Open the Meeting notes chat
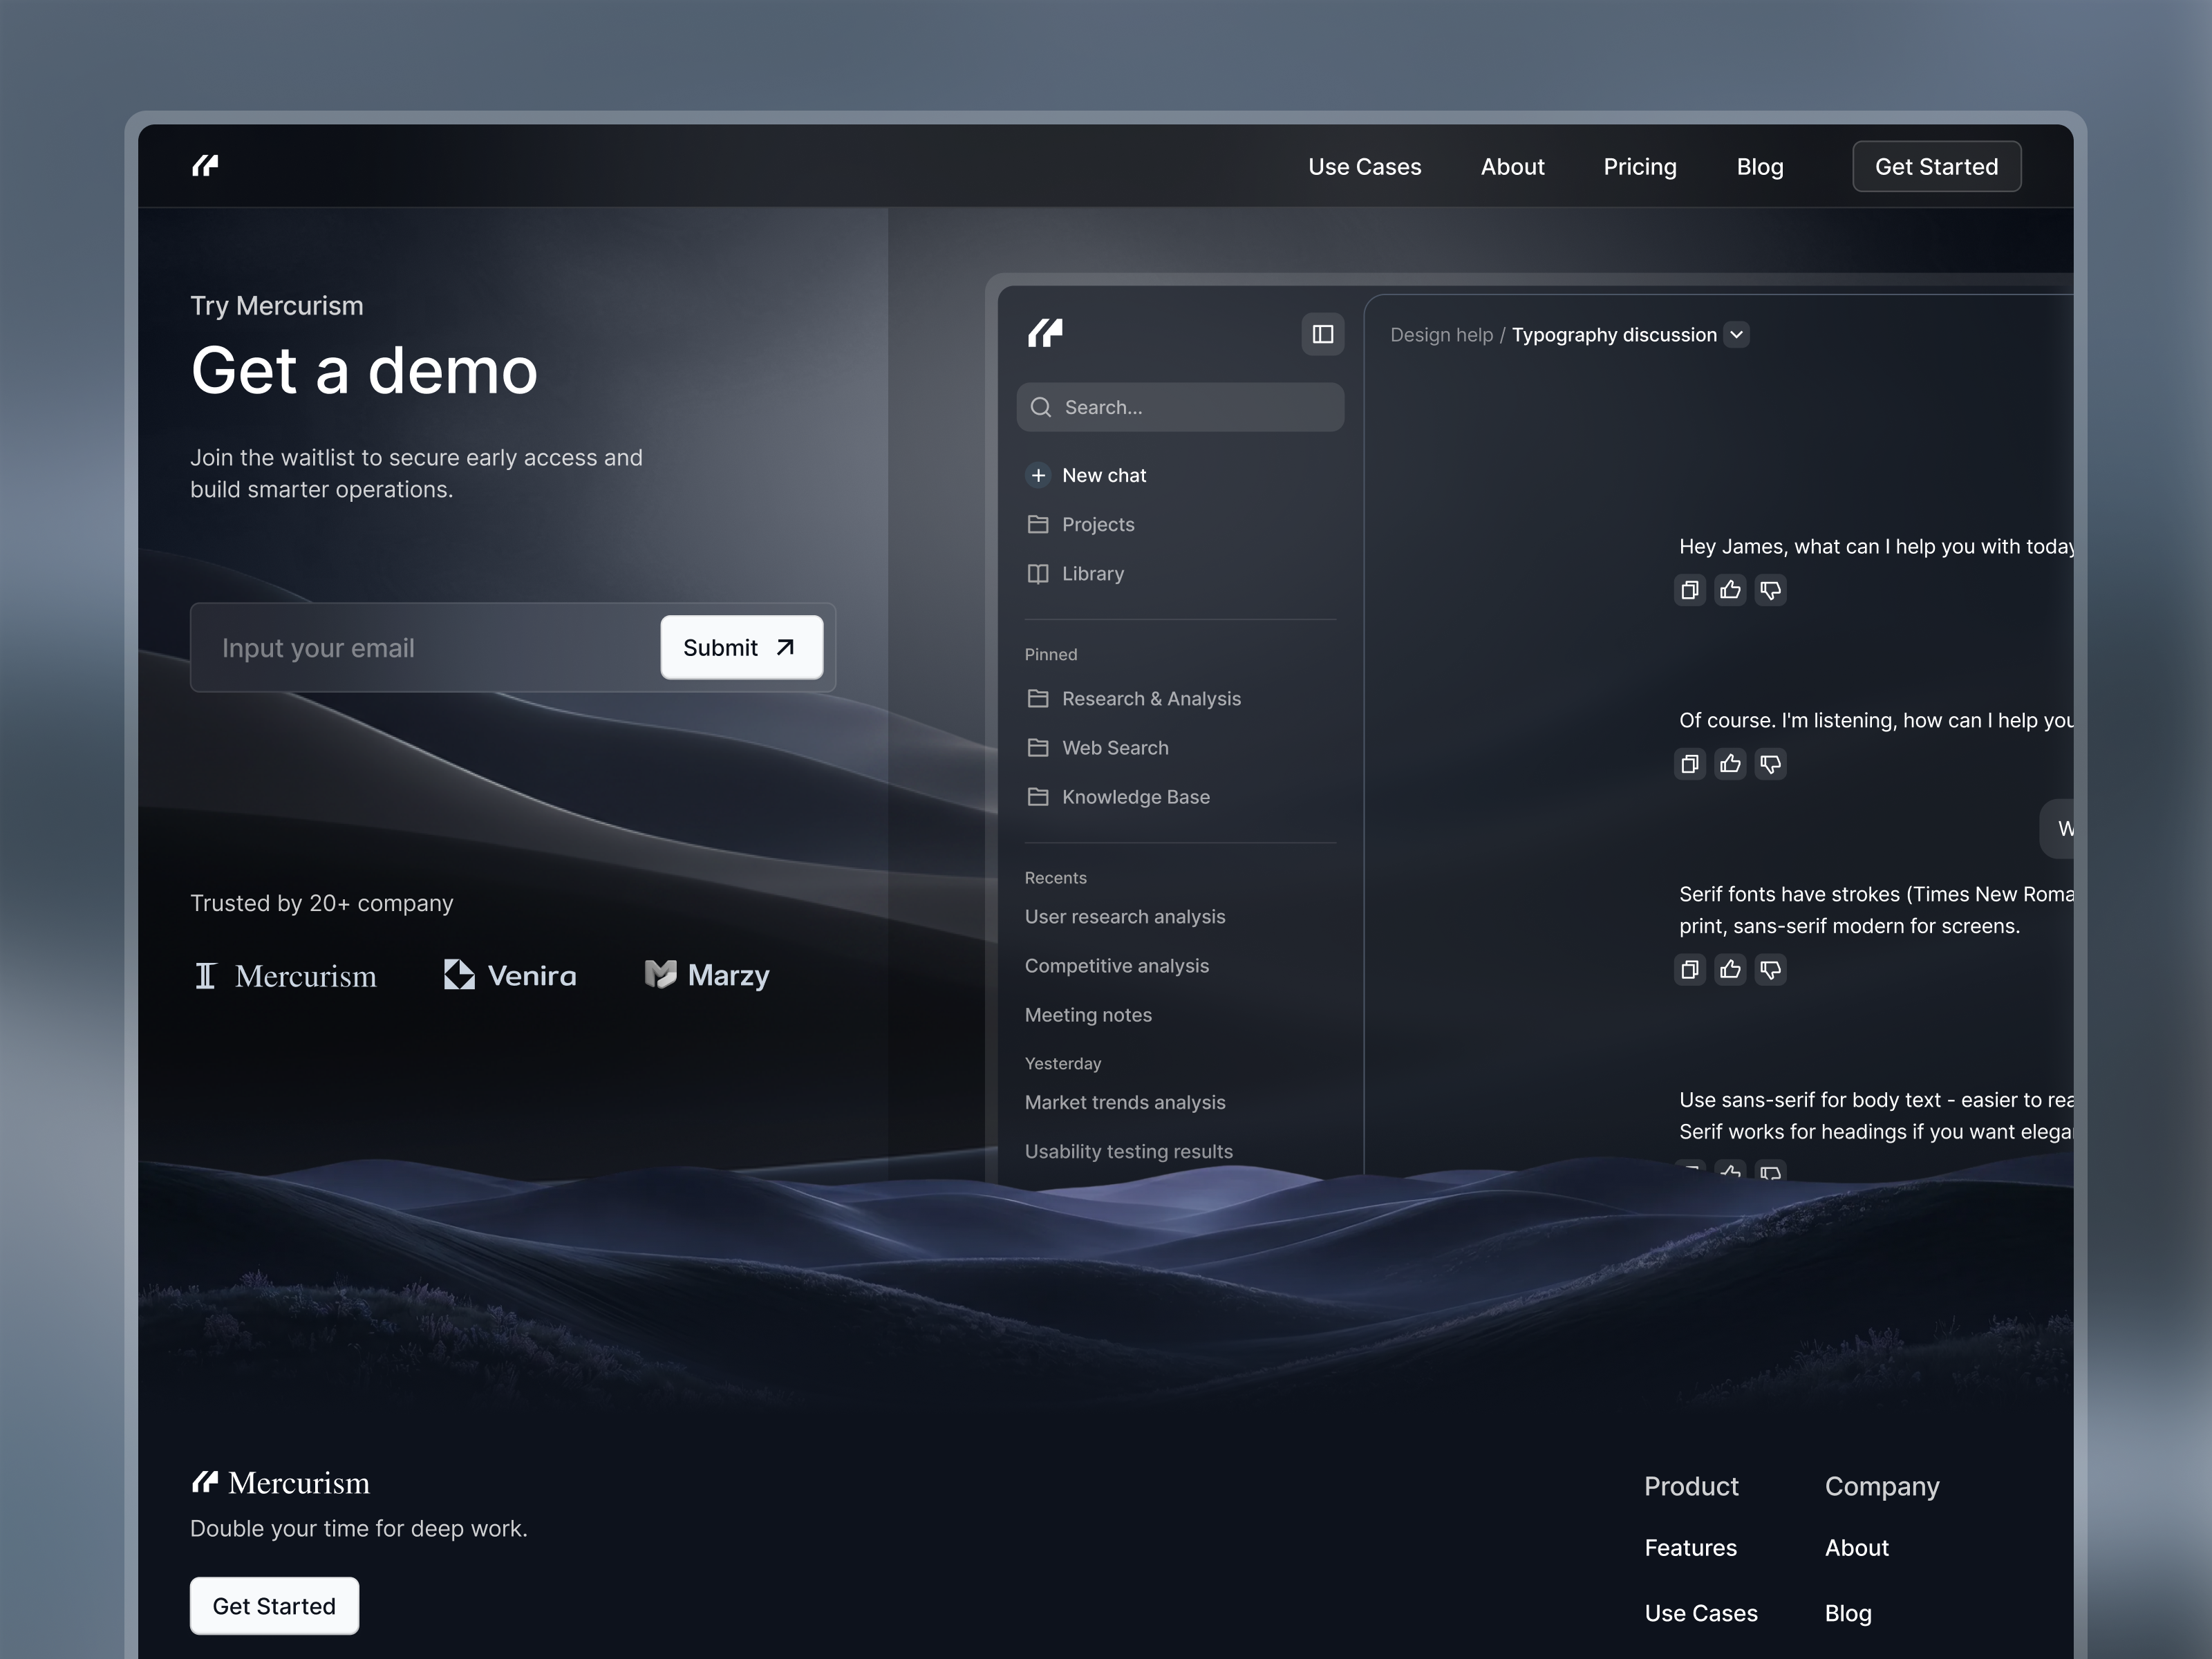2212x1659 pixels. pyautogui.click(x=1088, y=1015)
